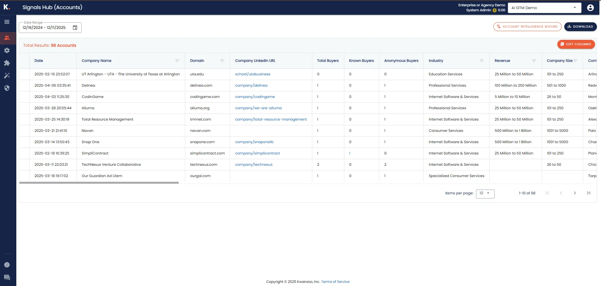Select the integrations puzzle piece sidebar icon
The image size is (601, 286).
click(7, 63)
